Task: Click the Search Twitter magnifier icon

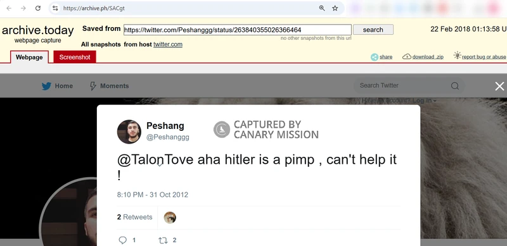Action: (455, 86)
